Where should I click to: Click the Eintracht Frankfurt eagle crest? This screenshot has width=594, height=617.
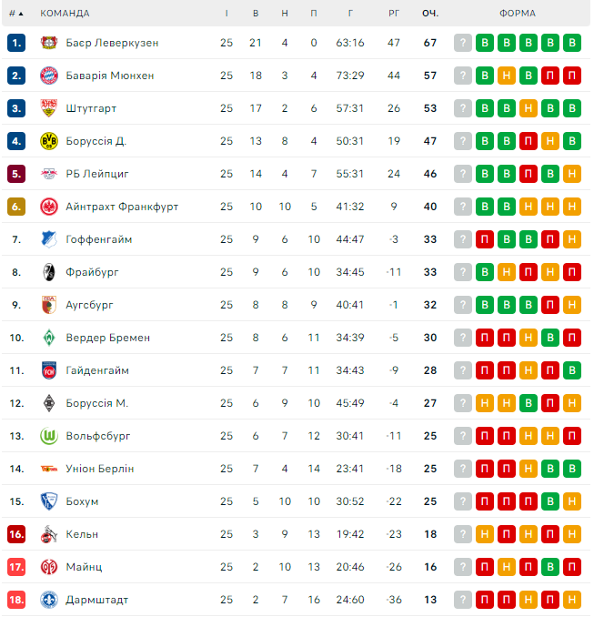(x=49, y=207)
